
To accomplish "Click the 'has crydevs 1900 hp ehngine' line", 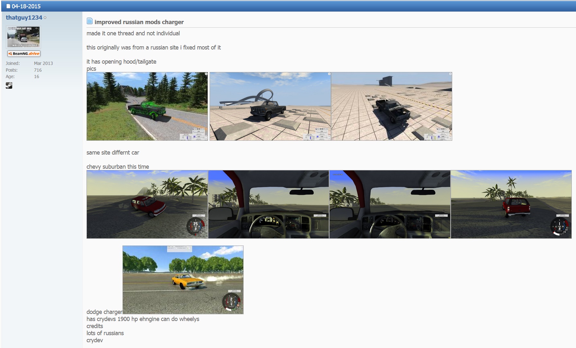I will click(x=143, y=319).
